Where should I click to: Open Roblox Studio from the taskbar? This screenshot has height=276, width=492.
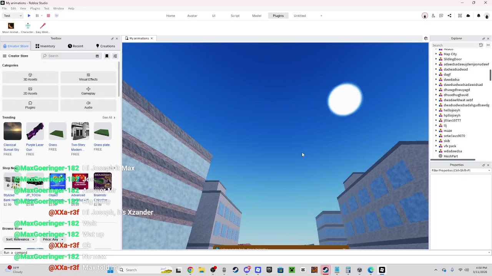[382, 270]
